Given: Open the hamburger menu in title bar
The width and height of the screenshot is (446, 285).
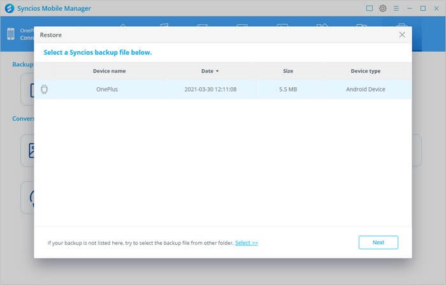Looking at the screenshot, I should (x=396, y=8).
